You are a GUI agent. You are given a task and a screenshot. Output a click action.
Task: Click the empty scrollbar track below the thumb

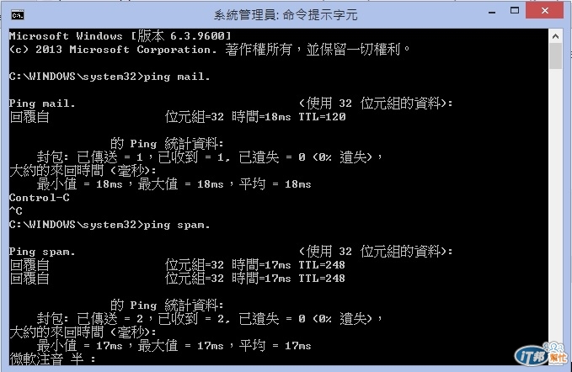[x=555, y=204]
